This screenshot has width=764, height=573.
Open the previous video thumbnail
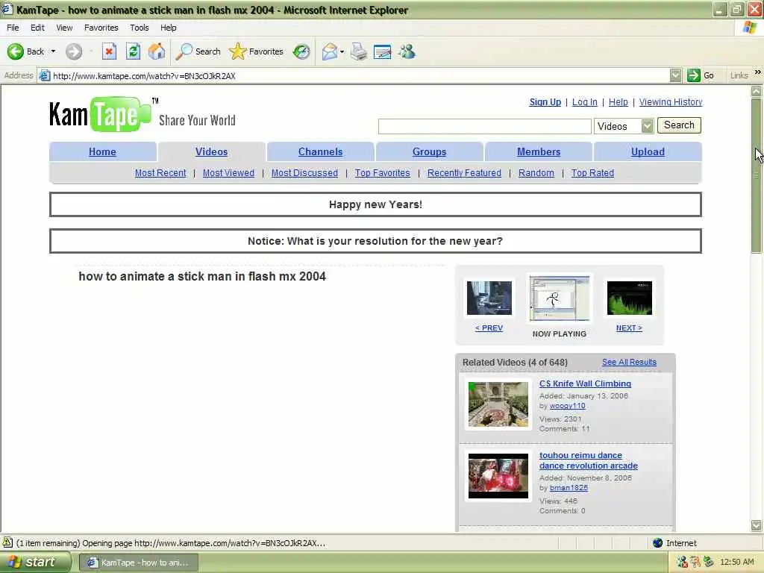(489, 298)
